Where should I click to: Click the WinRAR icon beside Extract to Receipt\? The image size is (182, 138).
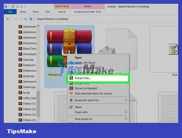coord(71,88)
